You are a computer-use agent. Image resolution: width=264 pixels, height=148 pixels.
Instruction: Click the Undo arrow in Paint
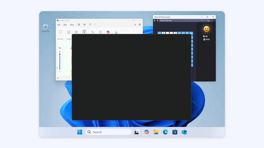(90, 25)
